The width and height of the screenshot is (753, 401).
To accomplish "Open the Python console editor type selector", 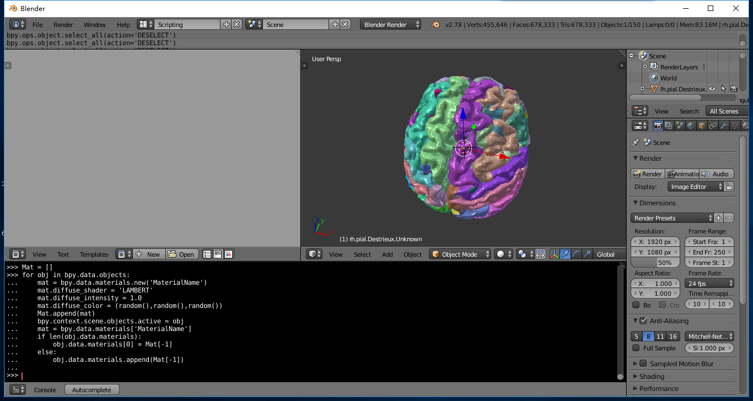I will pyautogui.click(x=18, y=389).
